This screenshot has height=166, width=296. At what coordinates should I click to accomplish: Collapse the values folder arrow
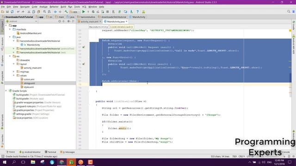point(13,76)
